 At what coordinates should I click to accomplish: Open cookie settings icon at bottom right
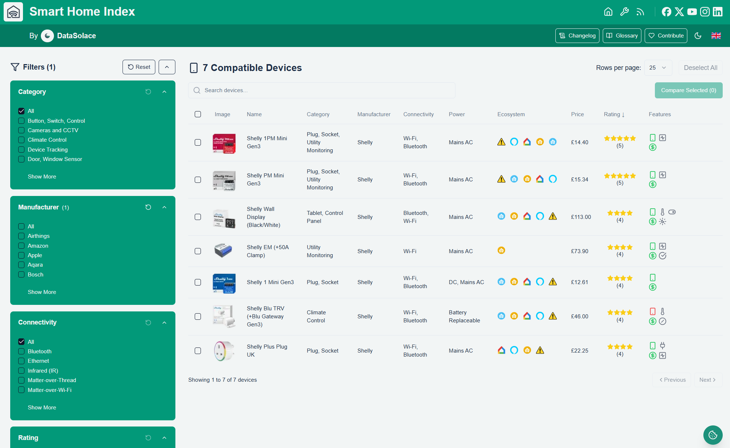[712, 435]
